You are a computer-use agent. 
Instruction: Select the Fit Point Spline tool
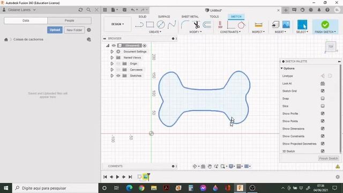[x=171, y=25]
